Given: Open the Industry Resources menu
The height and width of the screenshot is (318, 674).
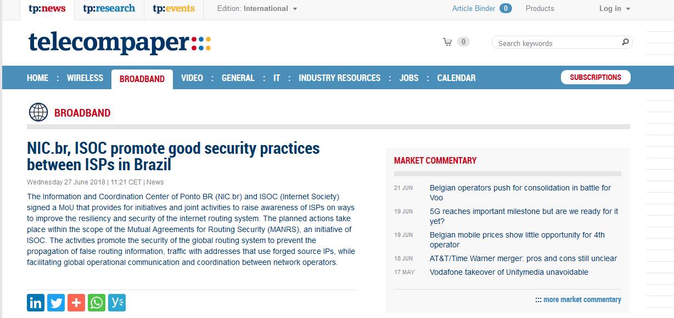Looking at the screenshot, I should click(x=339, y=78).
